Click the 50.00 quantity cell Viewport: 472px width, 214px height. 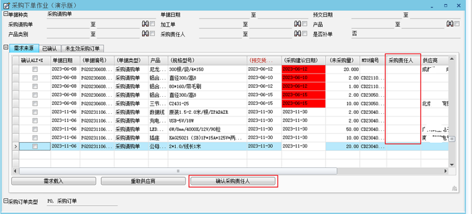point(343,130)
